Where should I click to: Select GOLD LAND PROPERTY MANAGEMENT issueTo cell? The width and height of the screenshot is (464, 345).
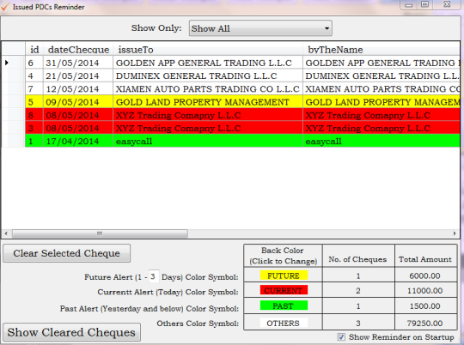coord(208,102)
